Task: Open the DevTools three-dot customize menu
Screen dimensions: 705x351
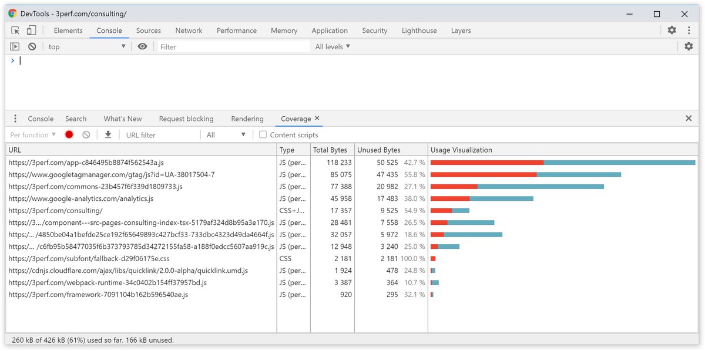Action: coord(689,31)
